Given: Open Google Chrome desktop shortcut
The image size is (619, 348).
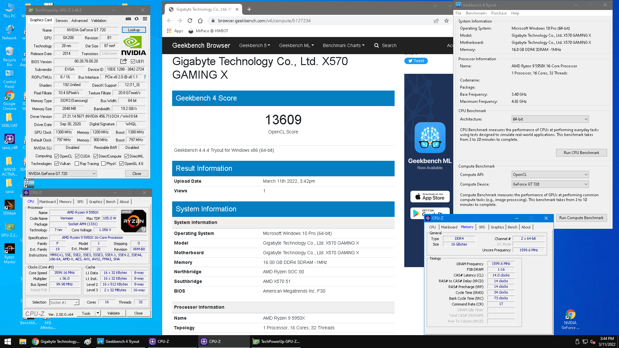Looking at the screenshot, I should pyautogui.click(x=9, y=101).
